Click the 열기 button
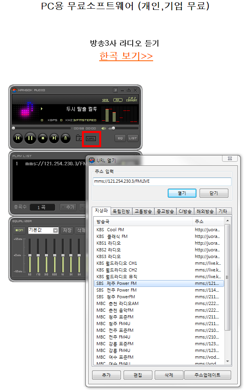The width and height of the screenshot is (250, 391). coord(182,193)
